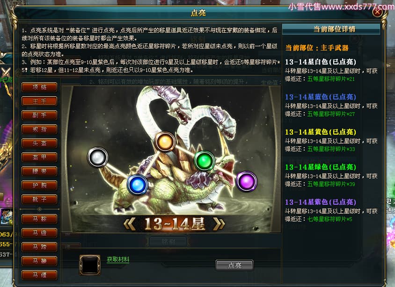Close the 点亮 dialog window
The image size is (395, 287).
click(377, 12)
